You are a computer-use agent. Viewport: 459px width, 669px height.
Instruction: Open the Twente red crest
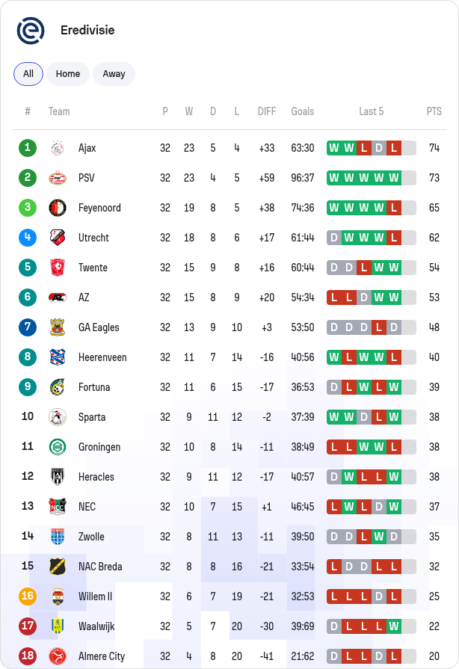point(58,268)
